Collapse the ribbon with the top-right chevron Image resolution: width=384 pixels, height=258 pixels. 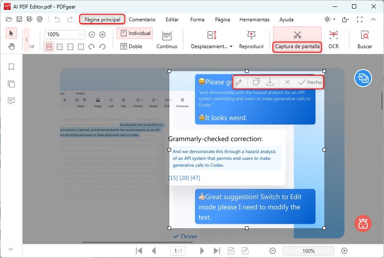(374, 19)
